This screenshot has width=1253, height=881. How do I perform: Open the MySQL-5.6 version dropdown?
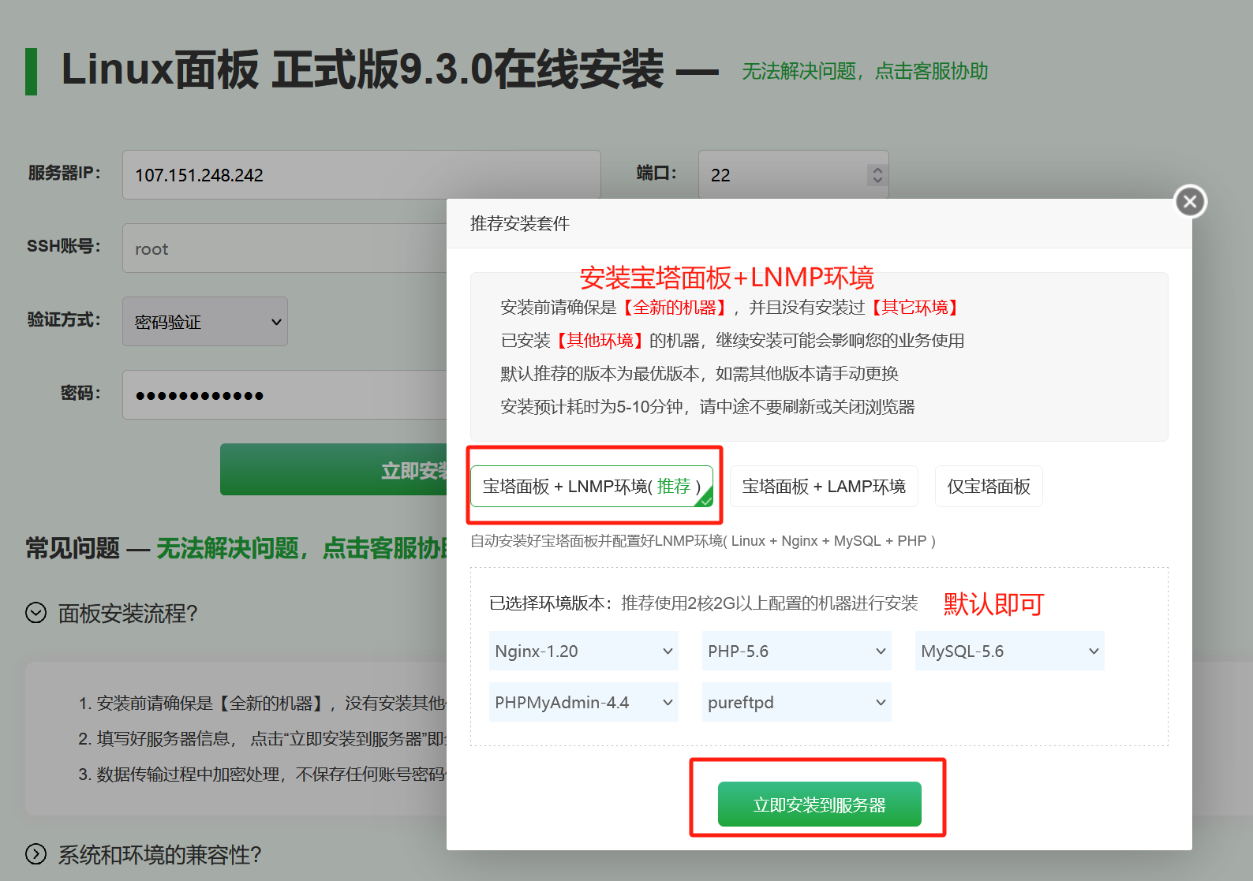pyautogui.click(x=1010, y=651)
